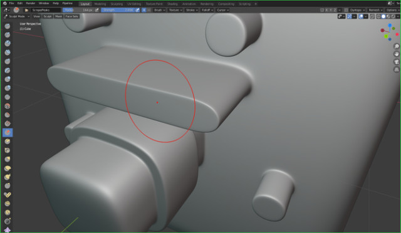Click the Mask menu button
Screen dimensions: 401x233
click(58, 16)
